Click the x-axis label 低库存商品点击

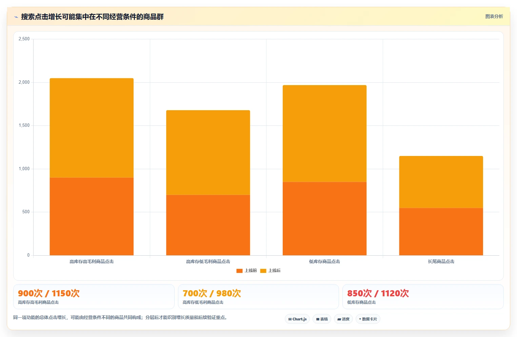pos(324,261)
